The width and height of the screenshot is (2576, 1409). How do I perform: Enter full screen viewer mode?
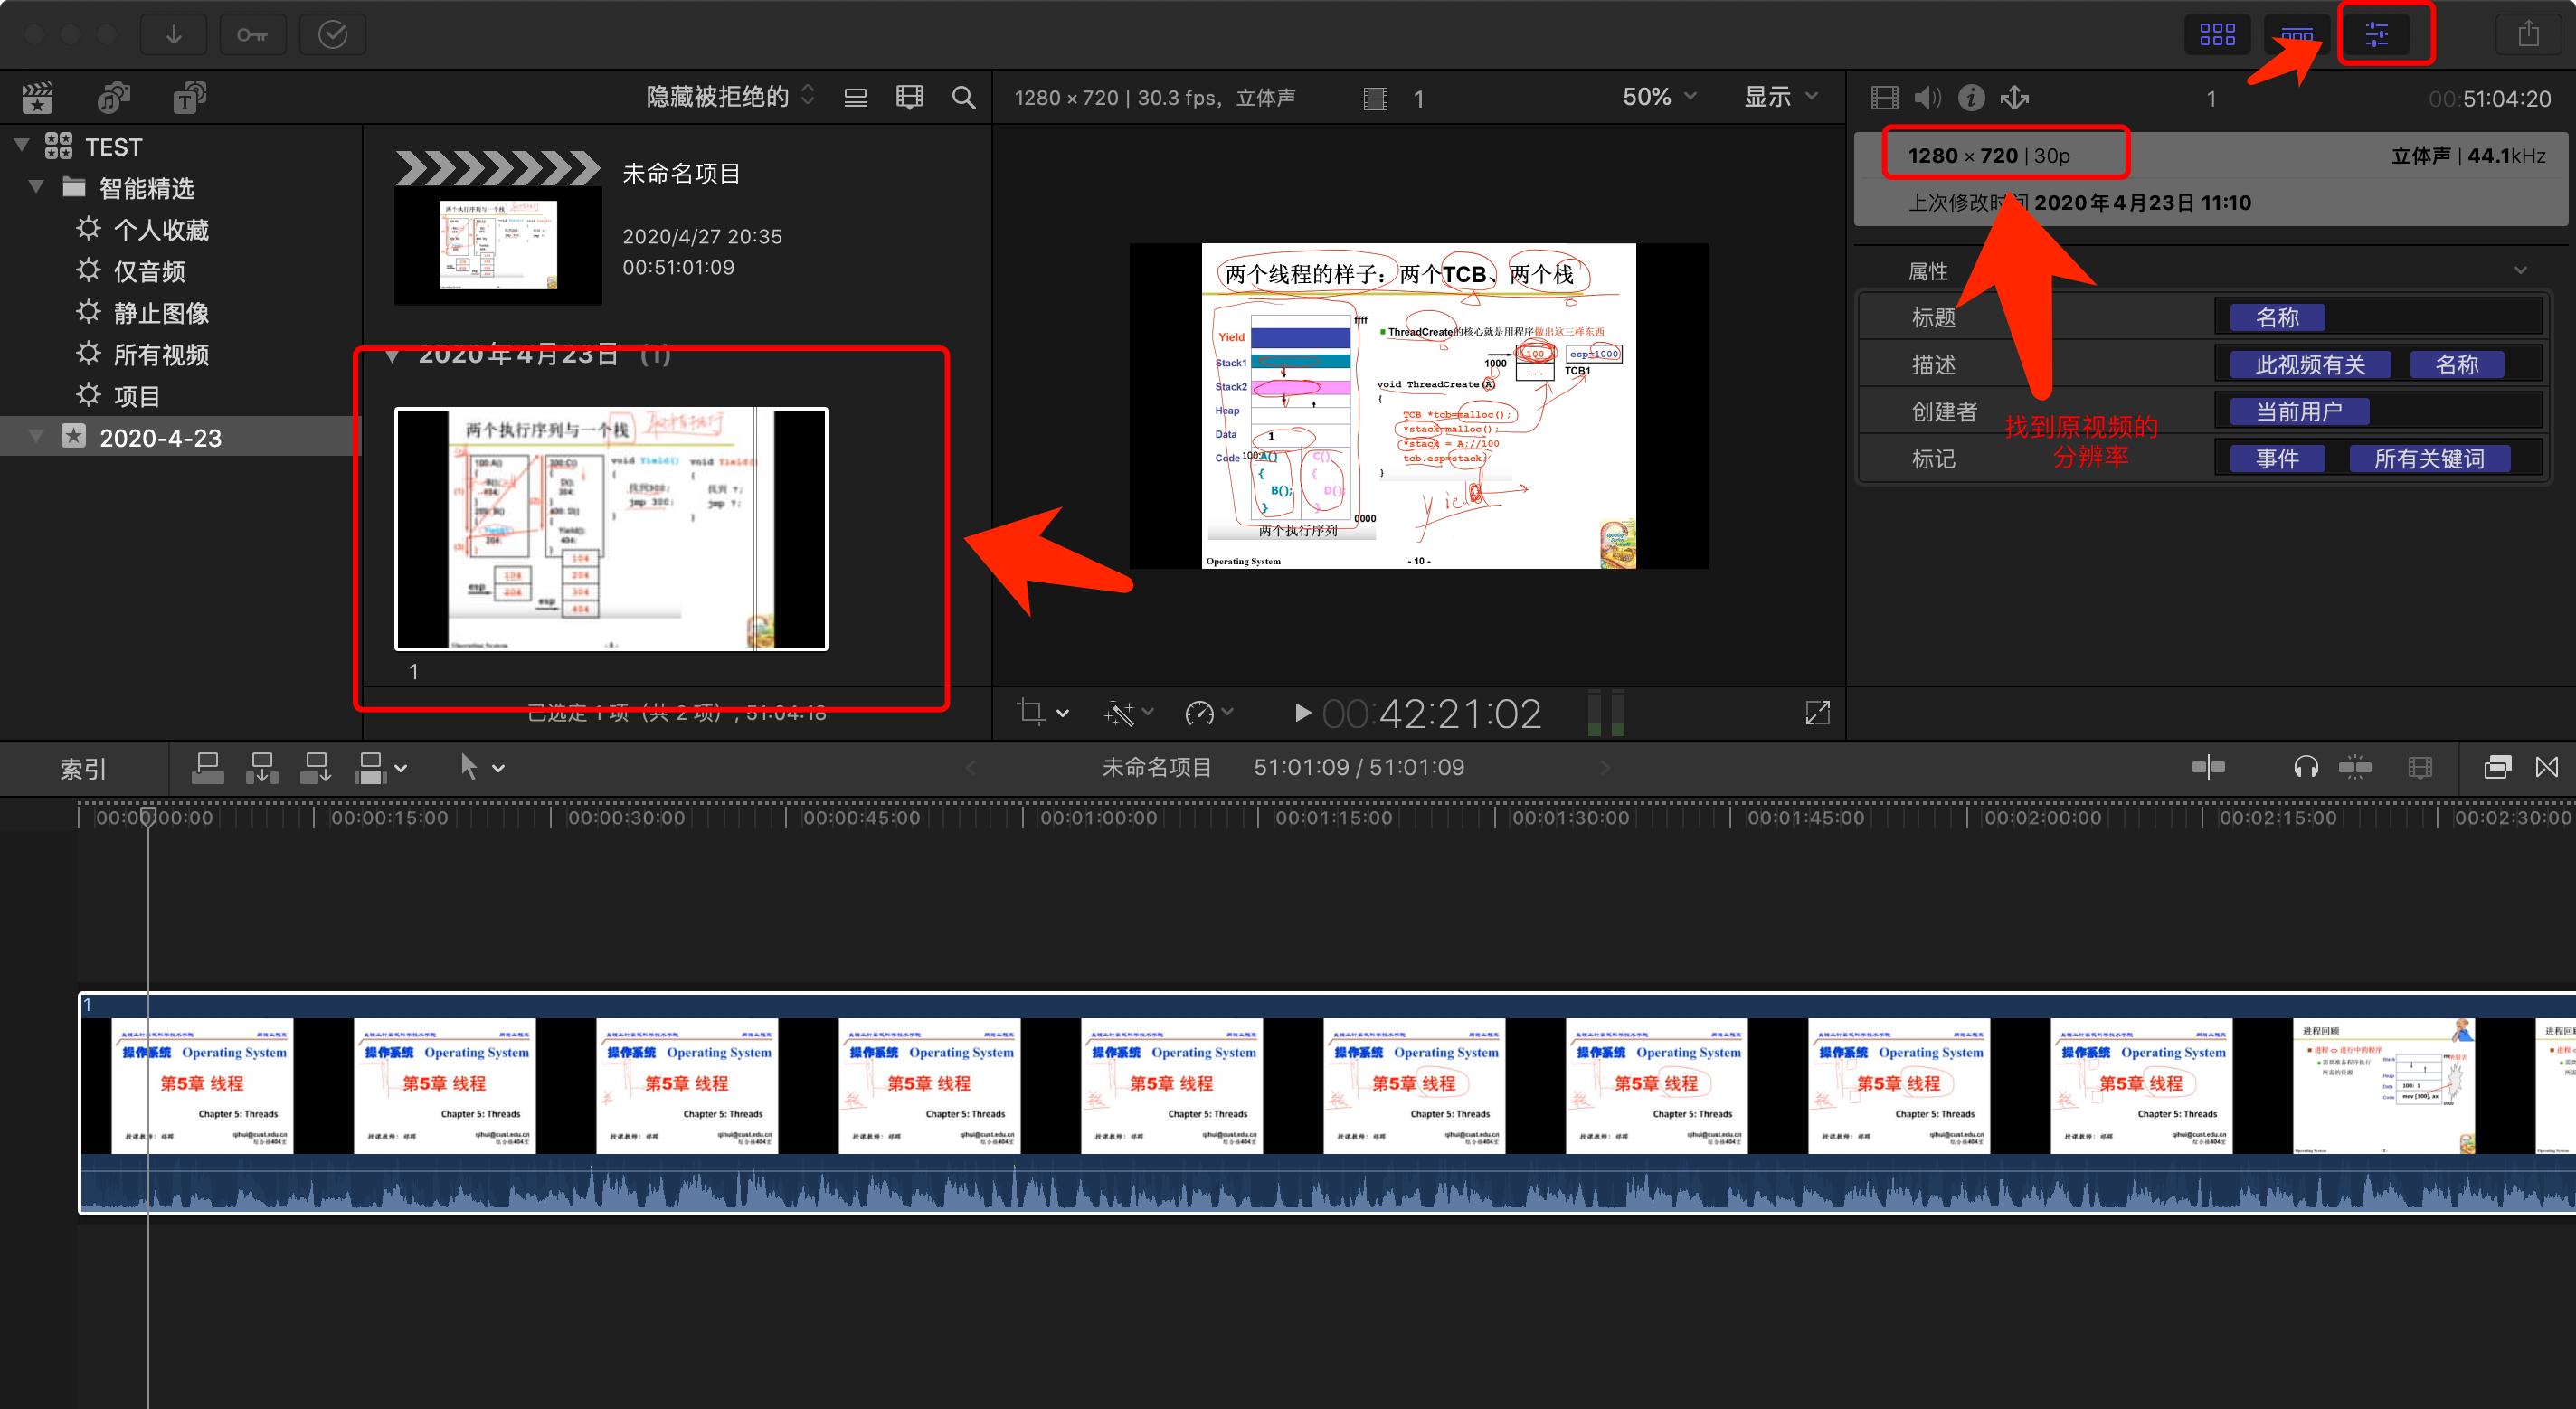pos(1817,712)
